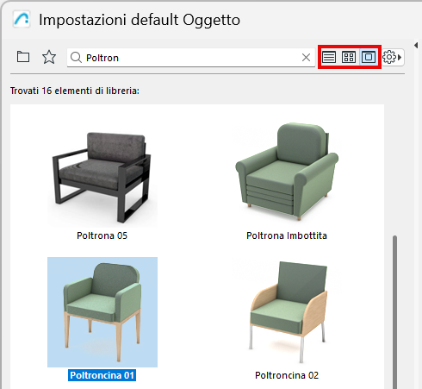Click the Poltrona 05 label

[x=102, y=235]
